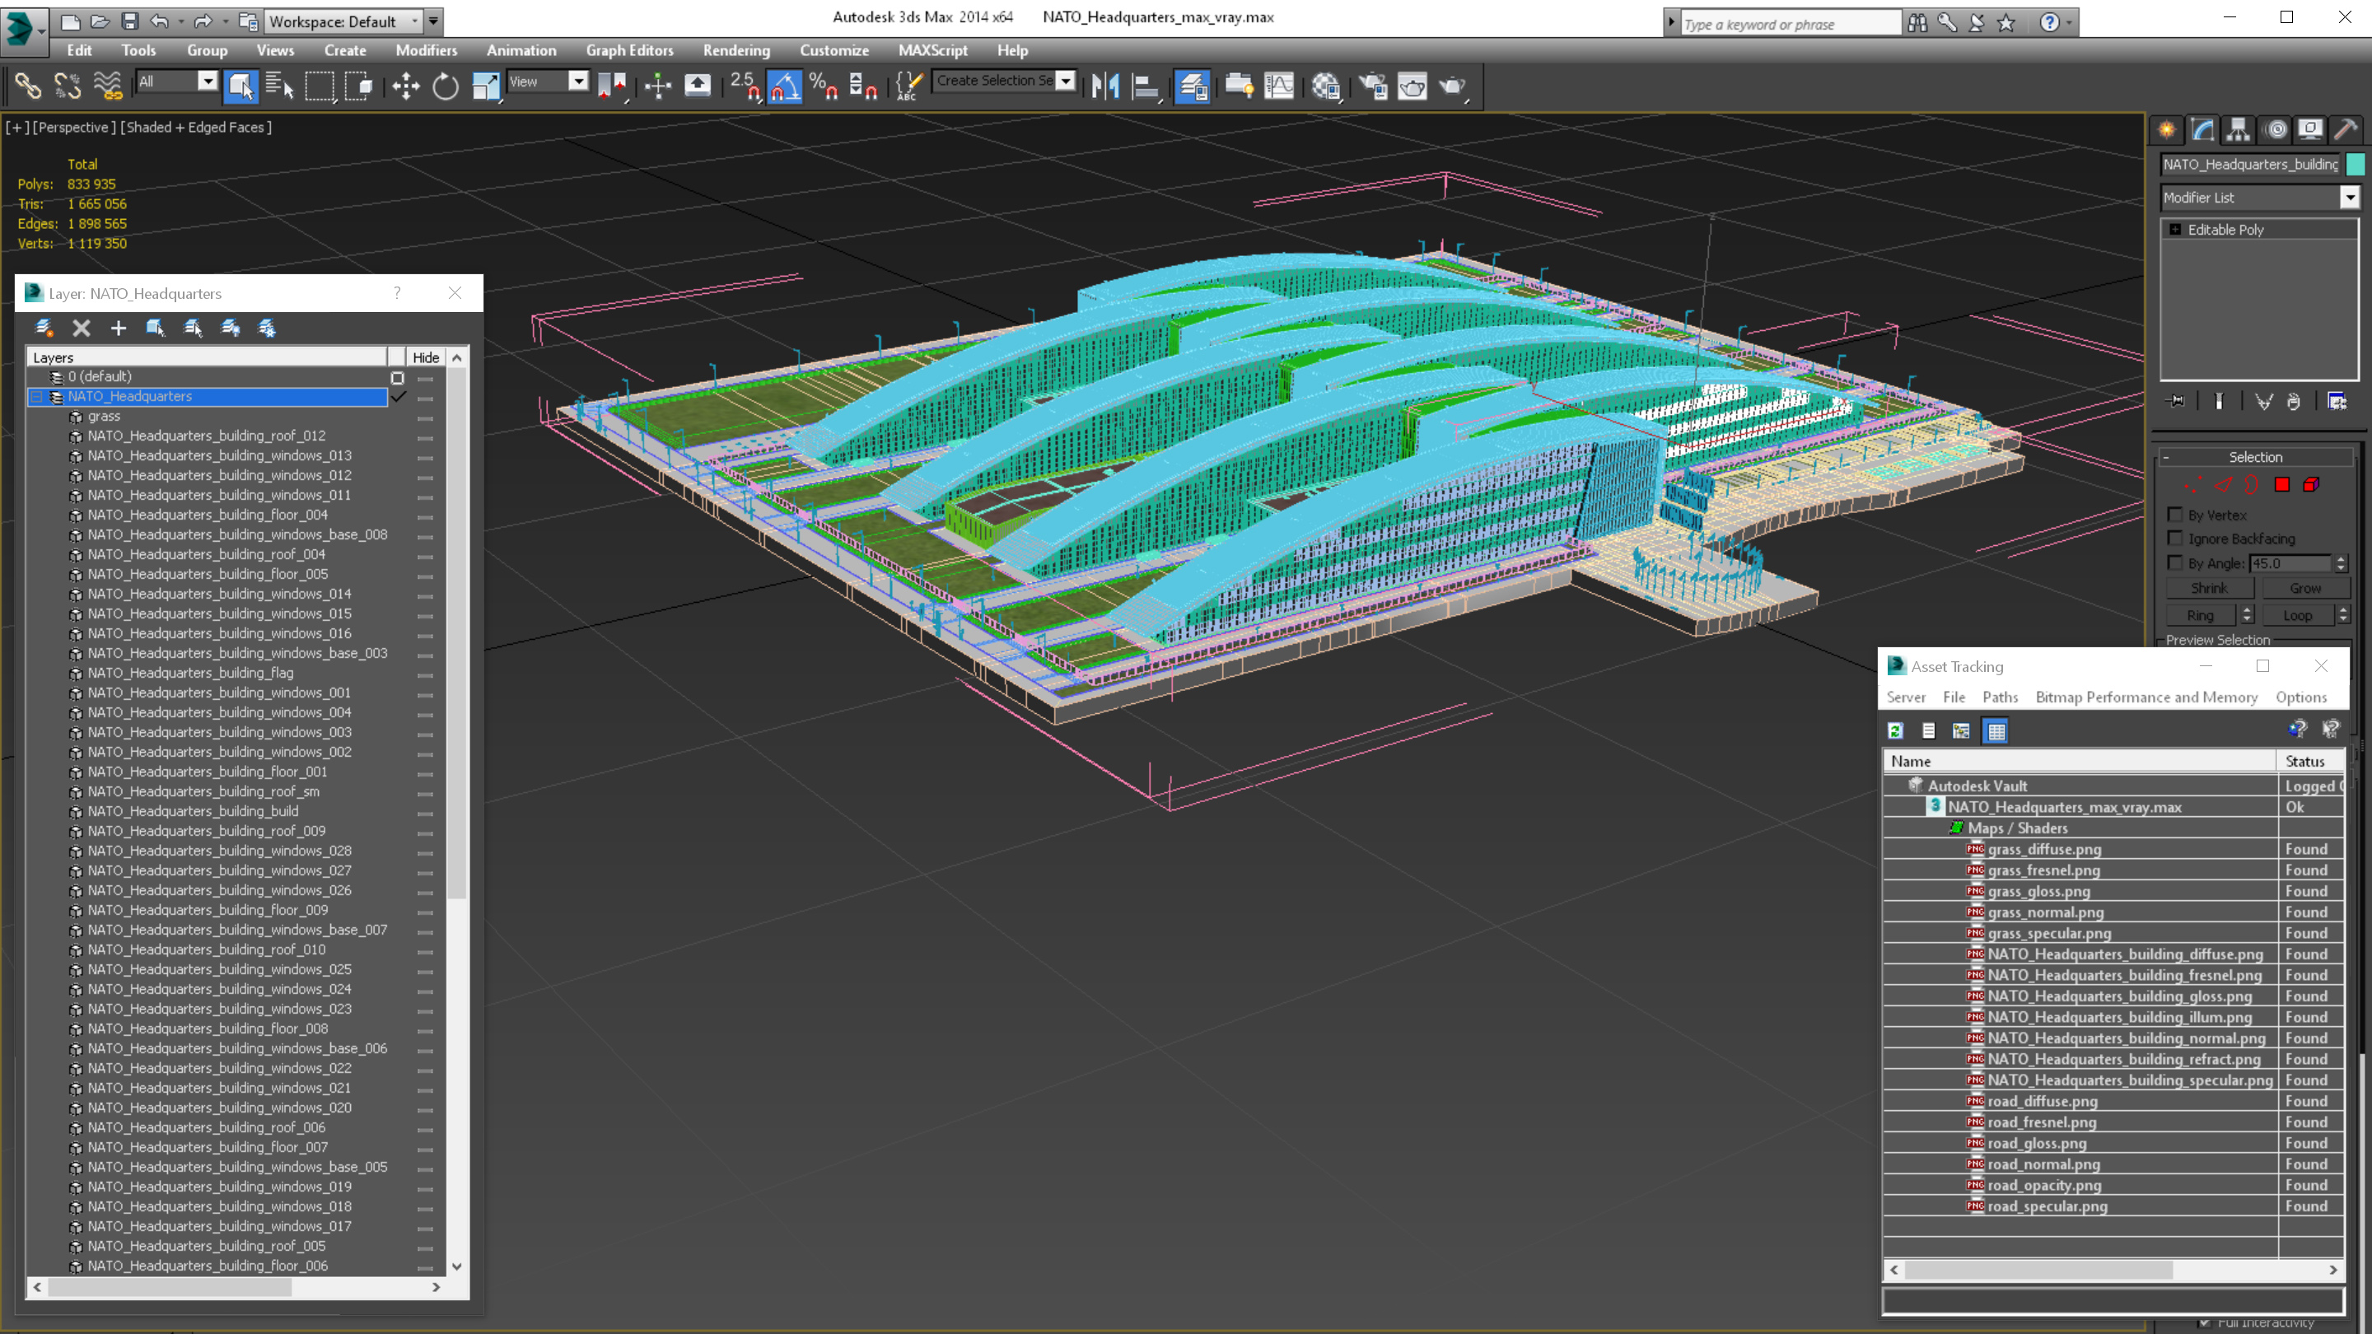Click the Shrink selection button
The height and width of the screenshot is (1334, 2372).
coord(2209,588)
